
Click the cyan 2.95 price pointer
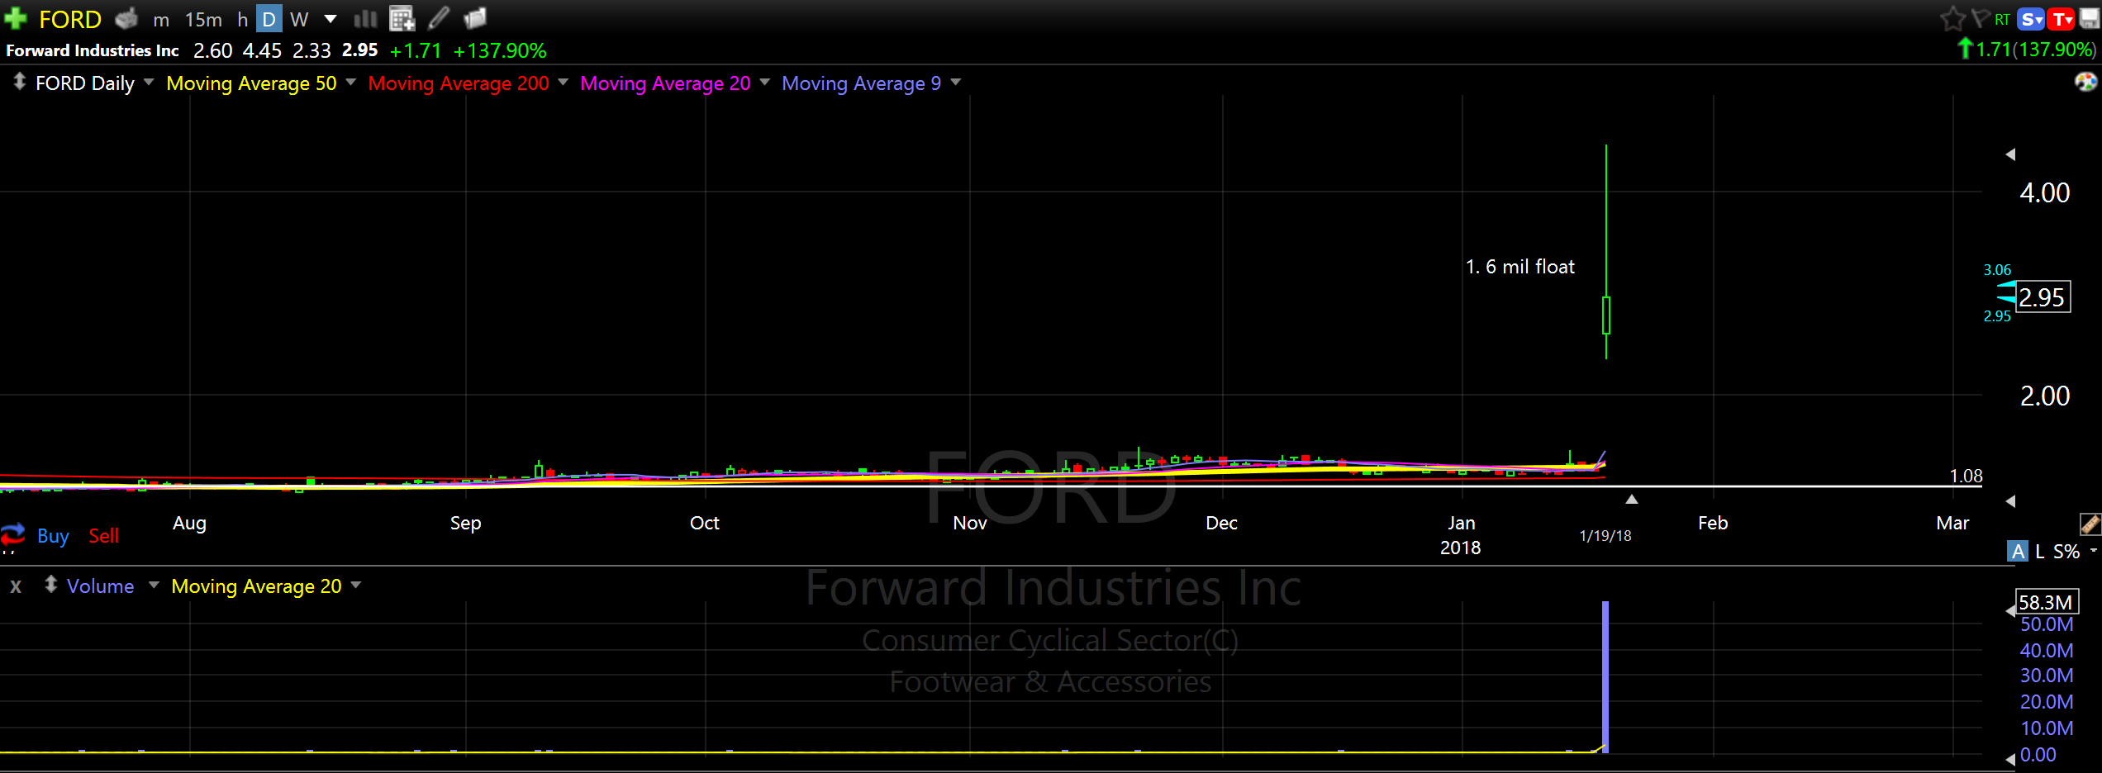2006,299
